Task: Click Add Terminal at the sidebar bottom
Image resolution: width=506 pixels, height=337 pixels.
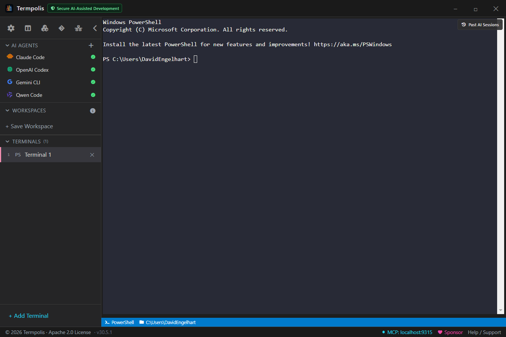Action: [x=28, y=316]
